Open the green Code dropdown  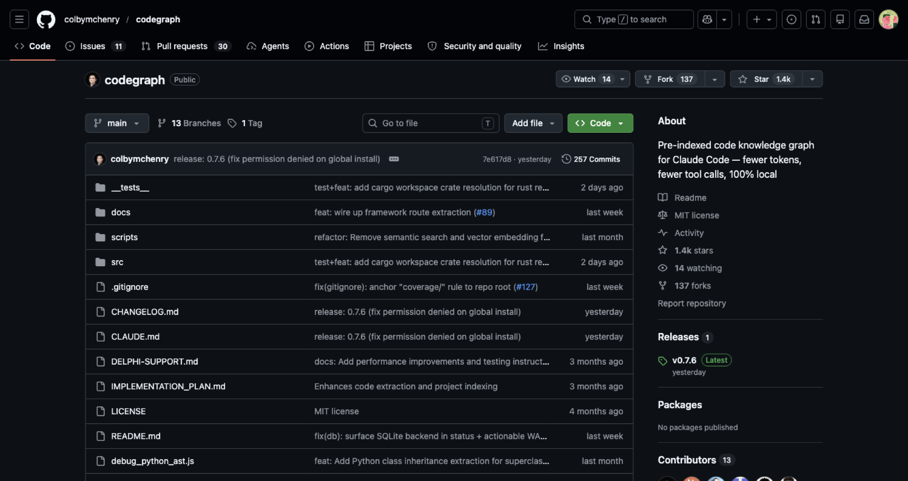(x=600, y=123)
